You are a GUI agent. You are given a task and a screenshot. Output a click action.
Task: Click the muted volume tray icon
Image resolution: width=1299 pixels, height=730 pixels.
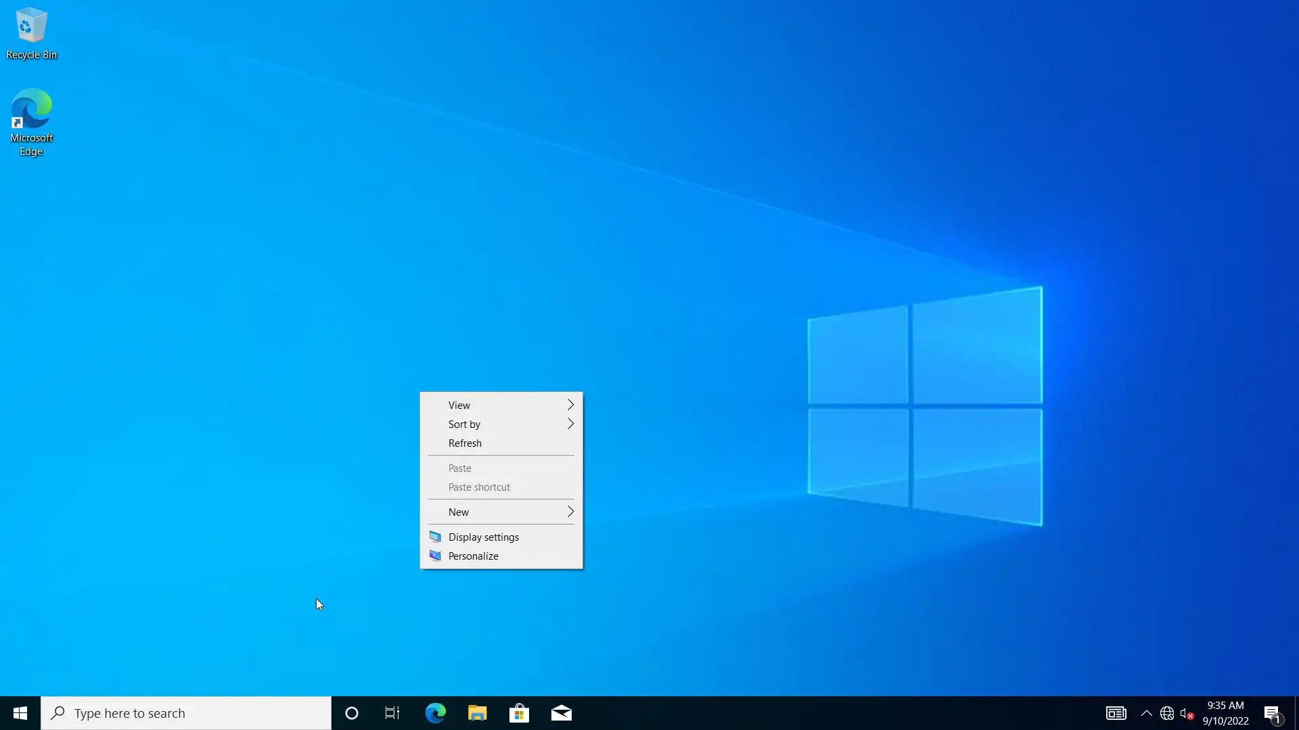(x=1186, y=713)
